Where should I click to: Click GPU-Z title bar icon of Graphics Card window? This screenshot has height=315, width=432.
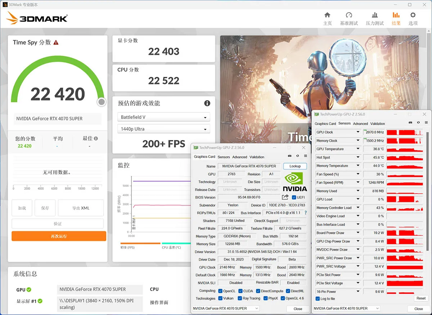[x=196, y=148]
